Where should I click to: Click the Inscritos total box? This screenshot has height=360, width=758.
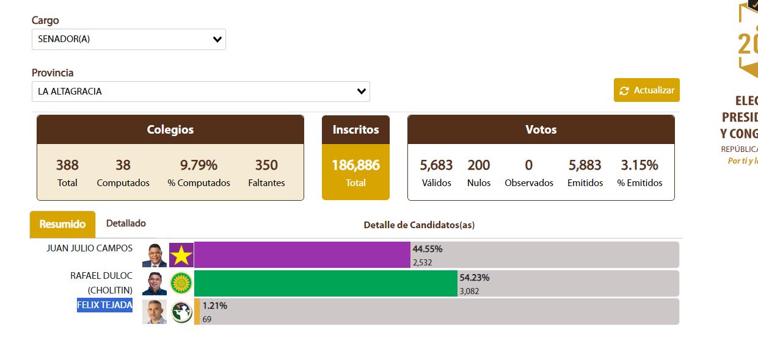click(x=355, y=172)
